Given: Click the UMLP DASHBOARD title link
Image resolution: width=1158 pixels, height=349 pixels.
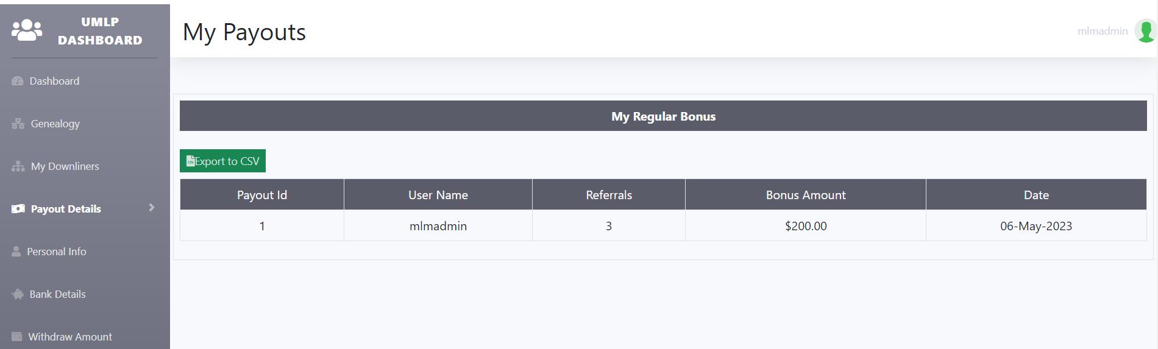Looking at the screenshot, I should click(100, 31).
